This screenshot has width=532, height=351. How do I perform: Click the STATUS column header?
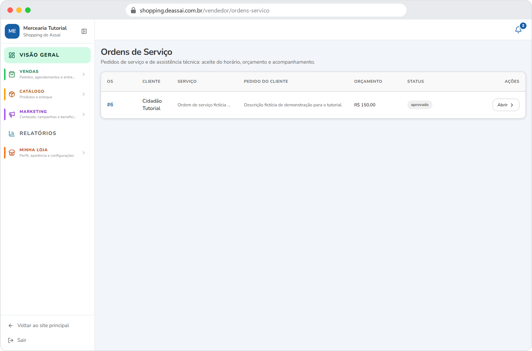click(x=416, y=81)
